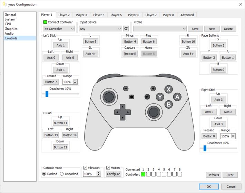Viewport: 245px width, 193px height.
Task: Toggle connected controller 1 box
Action: (143, 174)
